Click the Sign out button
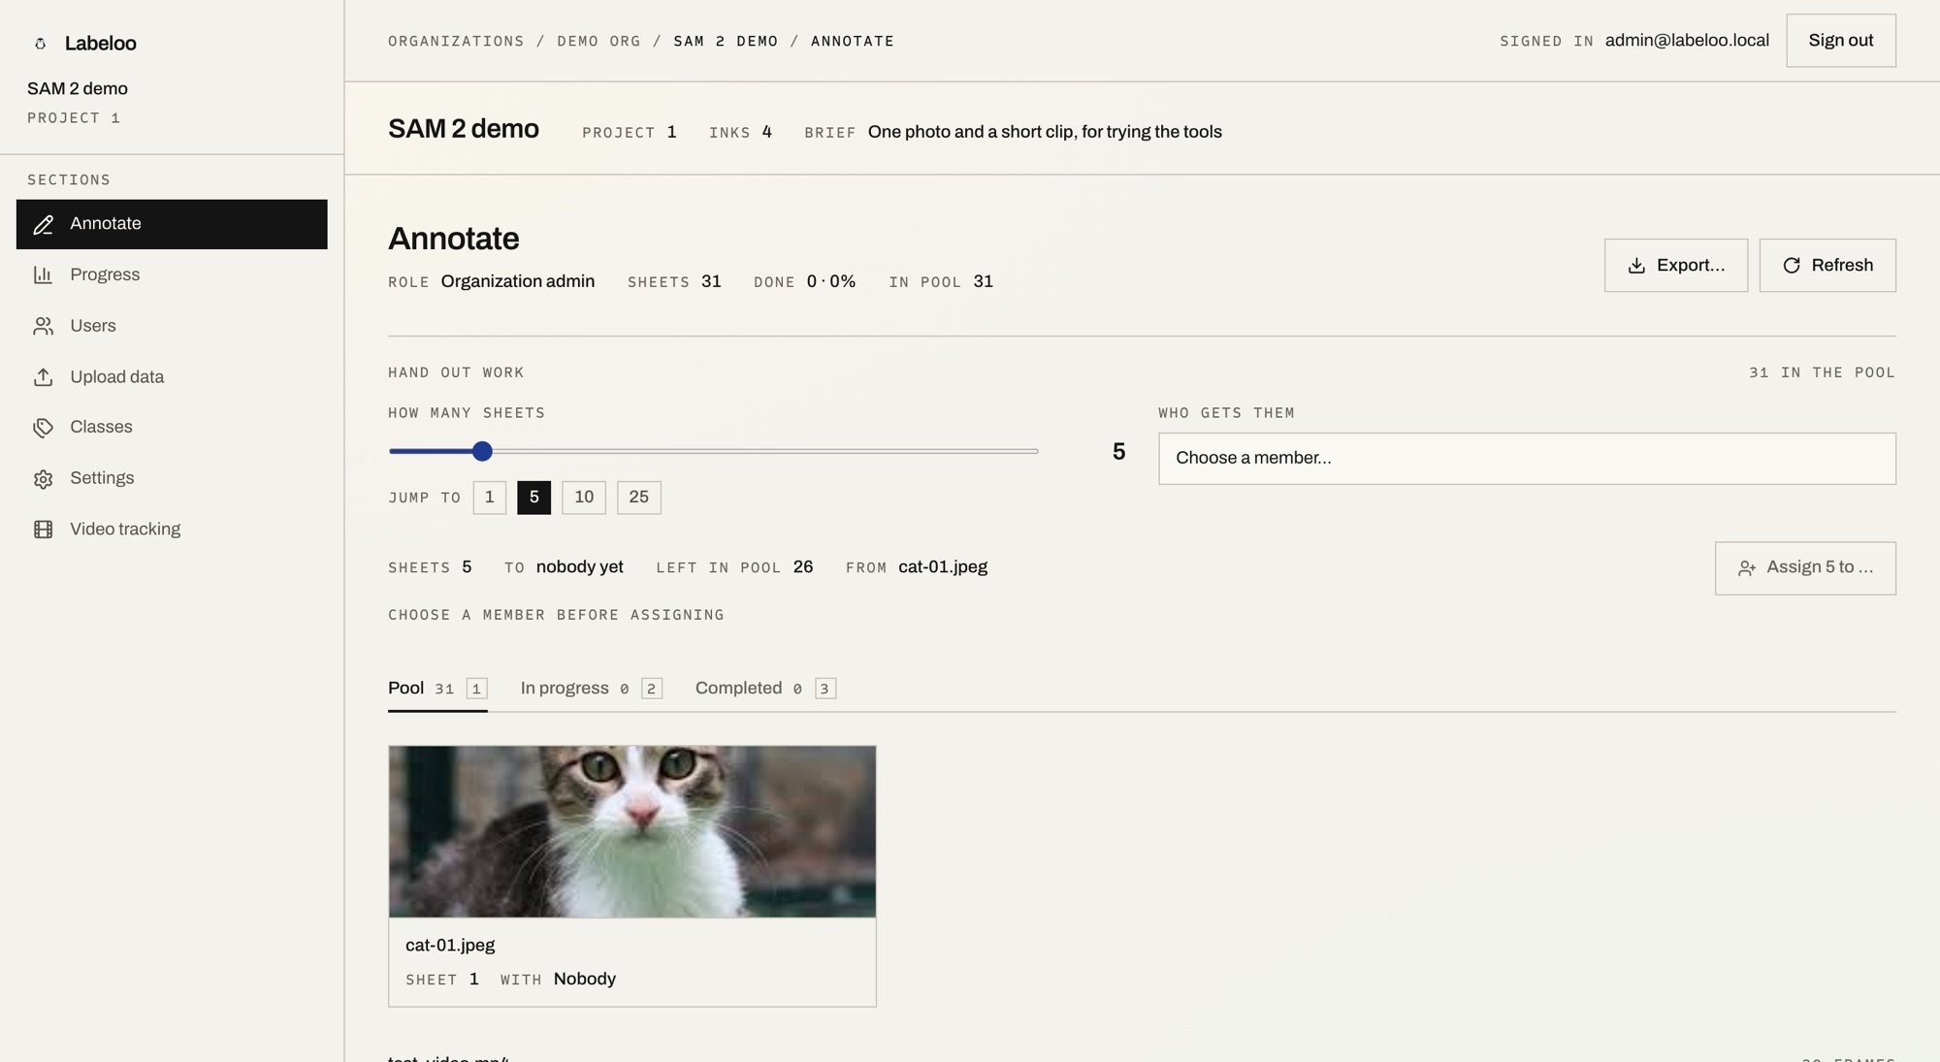 1841,41
